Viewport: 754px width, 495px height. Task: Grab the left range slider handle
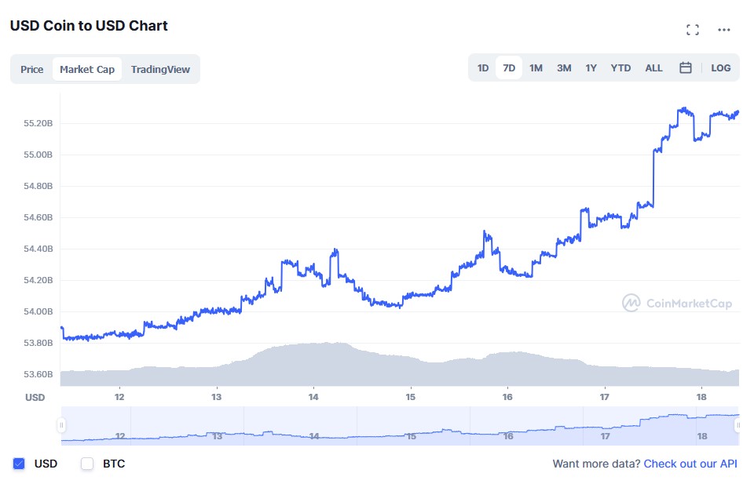(x=61, y=425)
